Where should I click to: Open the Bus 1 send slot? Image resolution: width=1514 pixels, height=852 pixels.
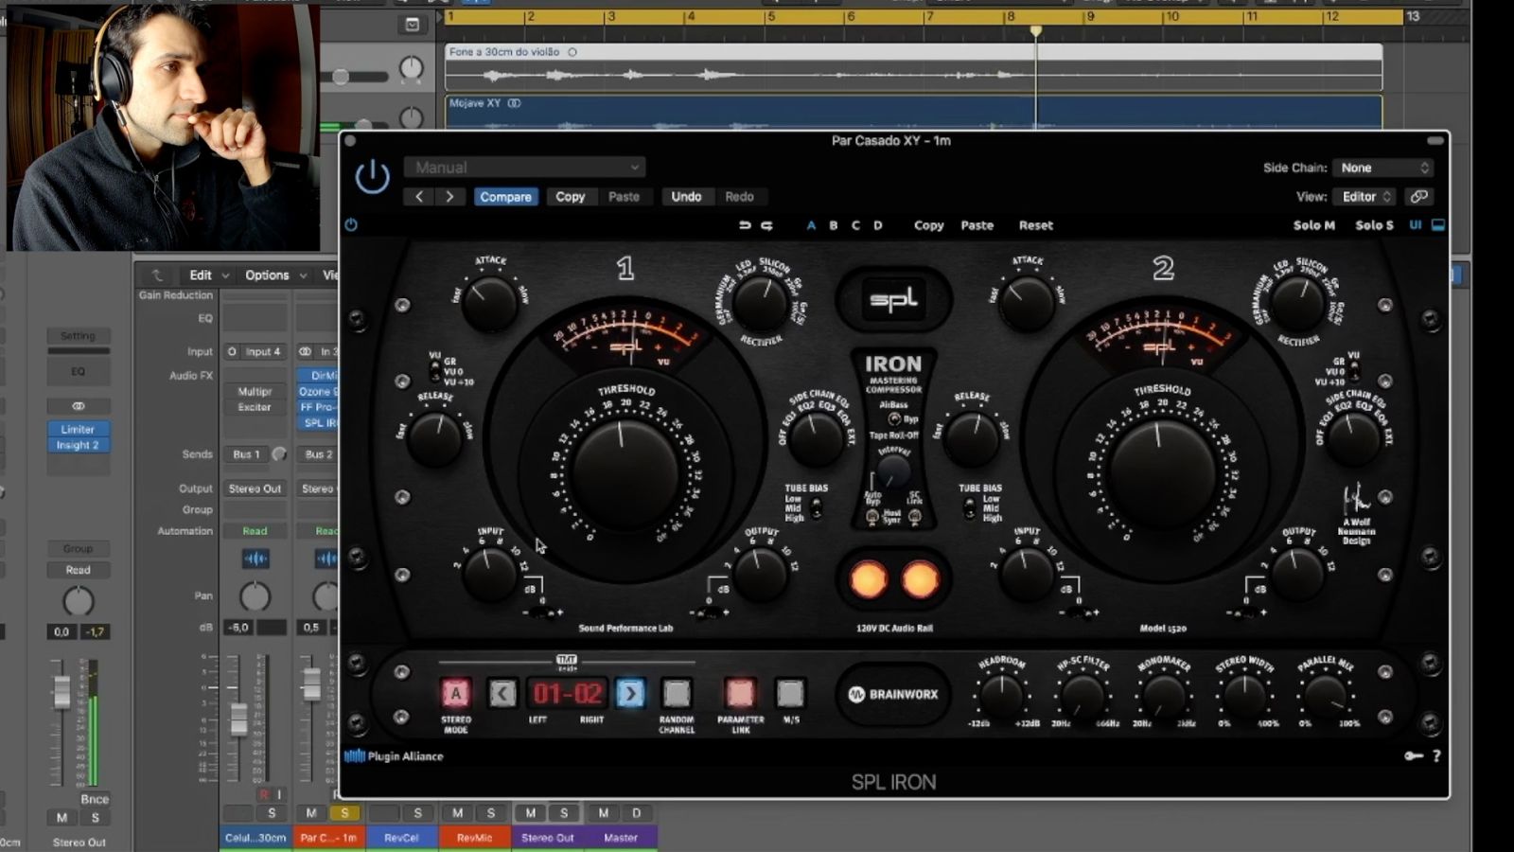point(246,454)
